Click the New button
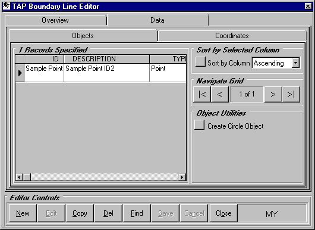Screen dimensions: 315x230 23,213
